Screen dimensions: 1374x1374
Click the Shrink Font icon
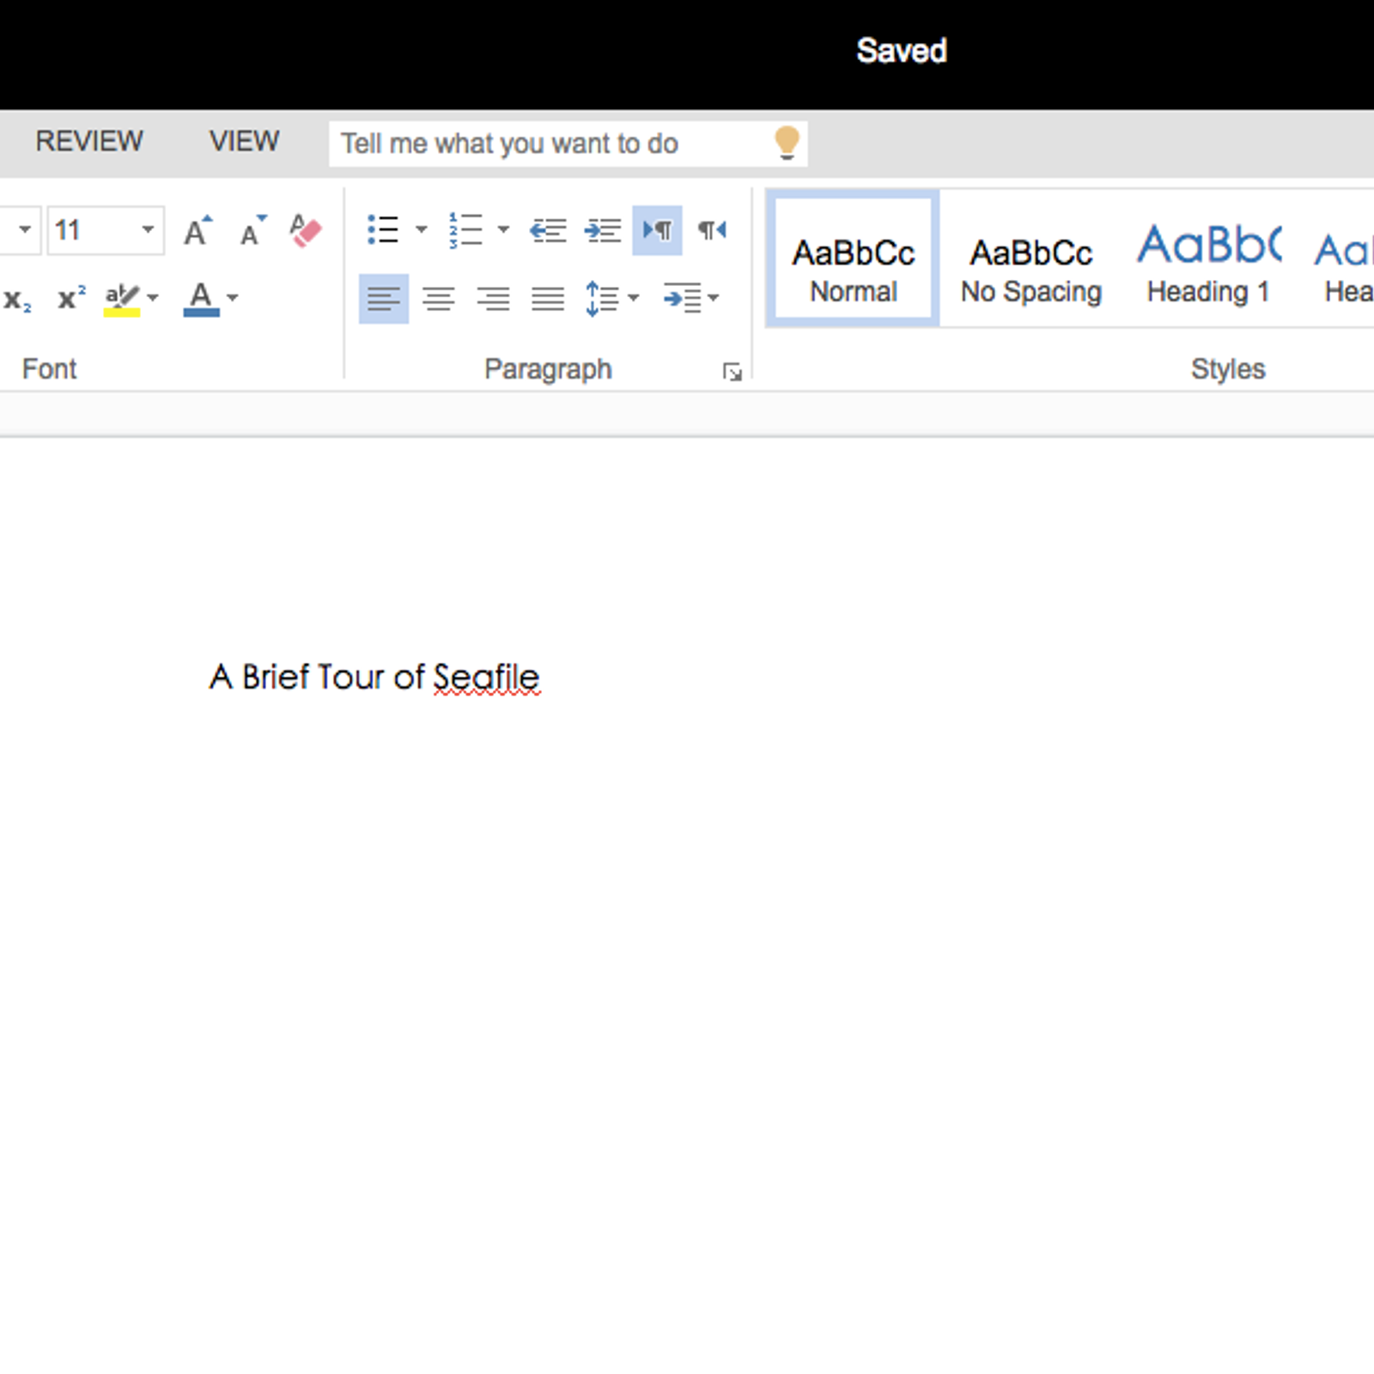[x=252, y=230]
